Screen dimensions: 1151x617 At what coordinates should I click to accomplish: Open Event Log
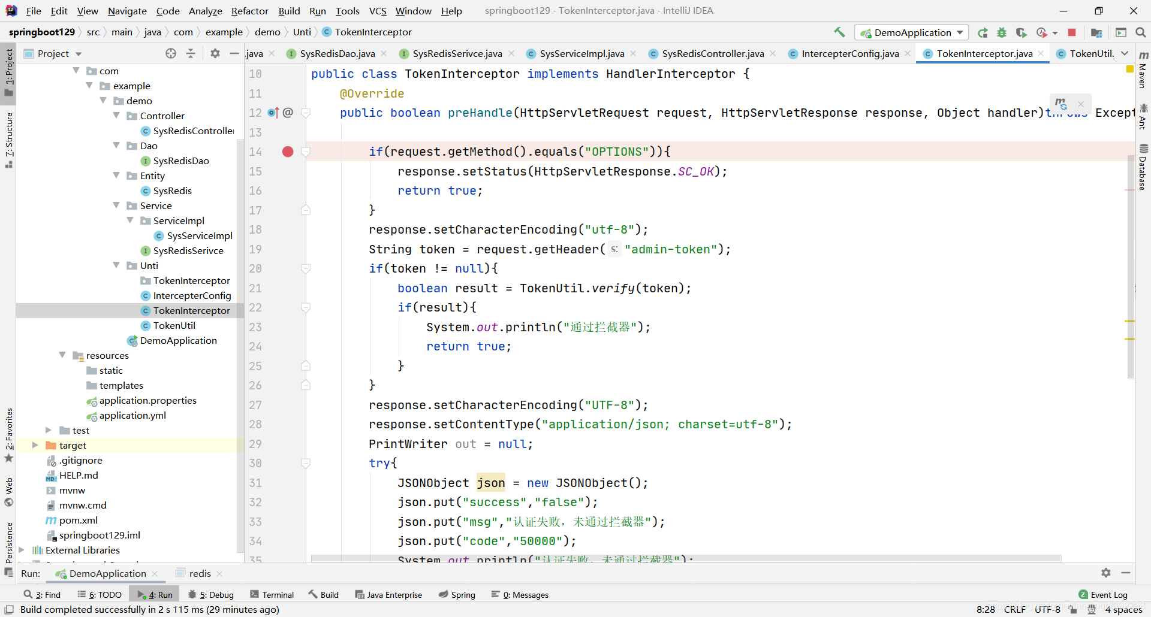[x=1103, y=595]
